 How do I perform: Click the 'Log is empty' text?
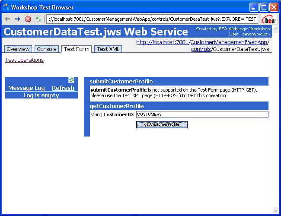point(41,95)
